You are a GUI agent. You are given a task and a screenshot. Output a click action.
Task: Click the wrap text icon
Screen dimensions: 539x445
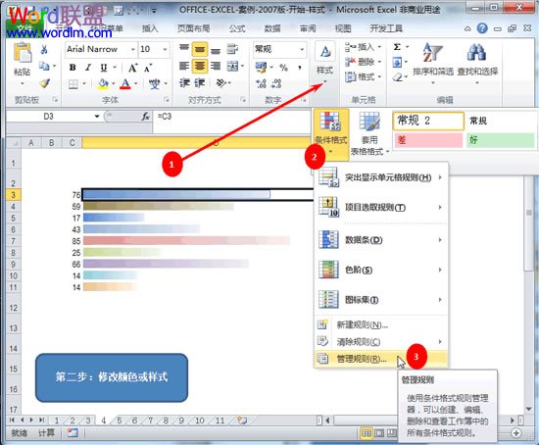tap(232, 49)
